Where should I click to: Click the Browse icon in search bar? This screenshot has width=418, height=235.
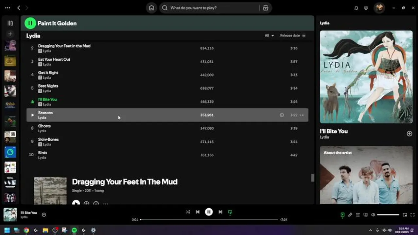[x=266, y=8]
